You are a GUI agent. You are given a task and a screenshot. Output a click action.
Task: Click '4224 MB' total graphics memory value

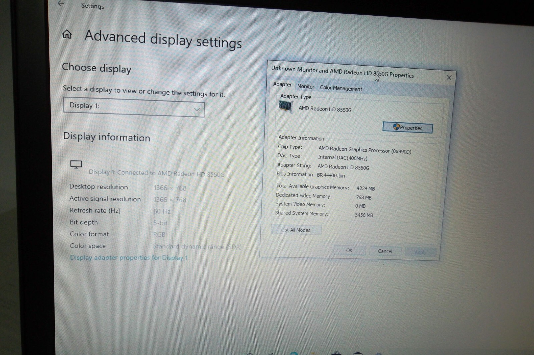(366, 188)
